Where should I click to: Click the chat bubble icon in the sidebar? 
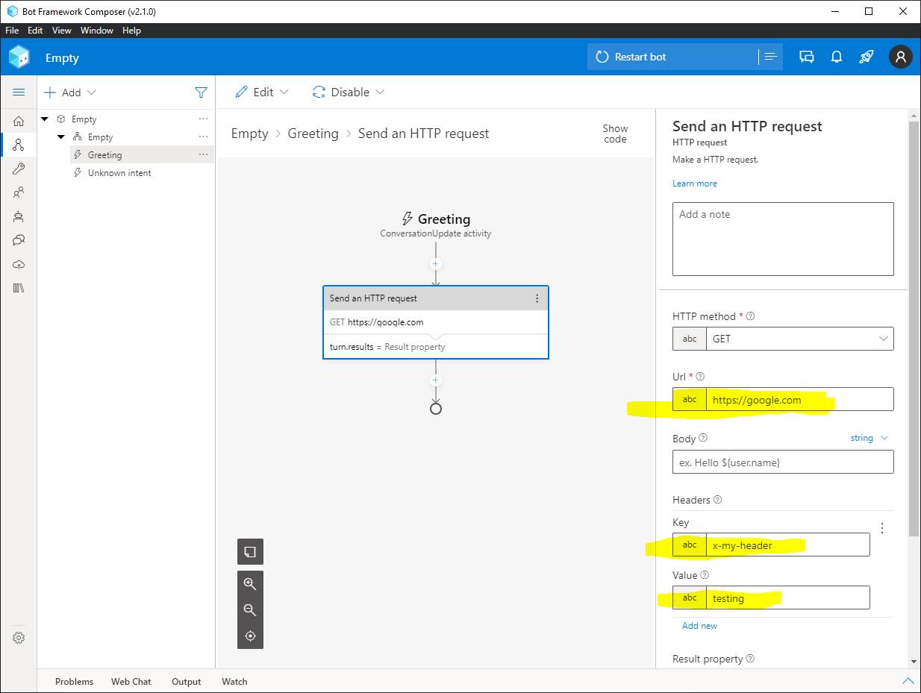tap(19, 240)
